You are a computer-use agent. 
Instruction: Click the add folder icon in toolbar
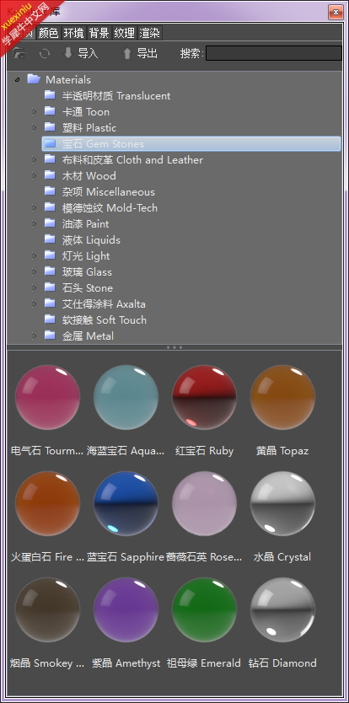pyautogui.click(x=19, y=53)
